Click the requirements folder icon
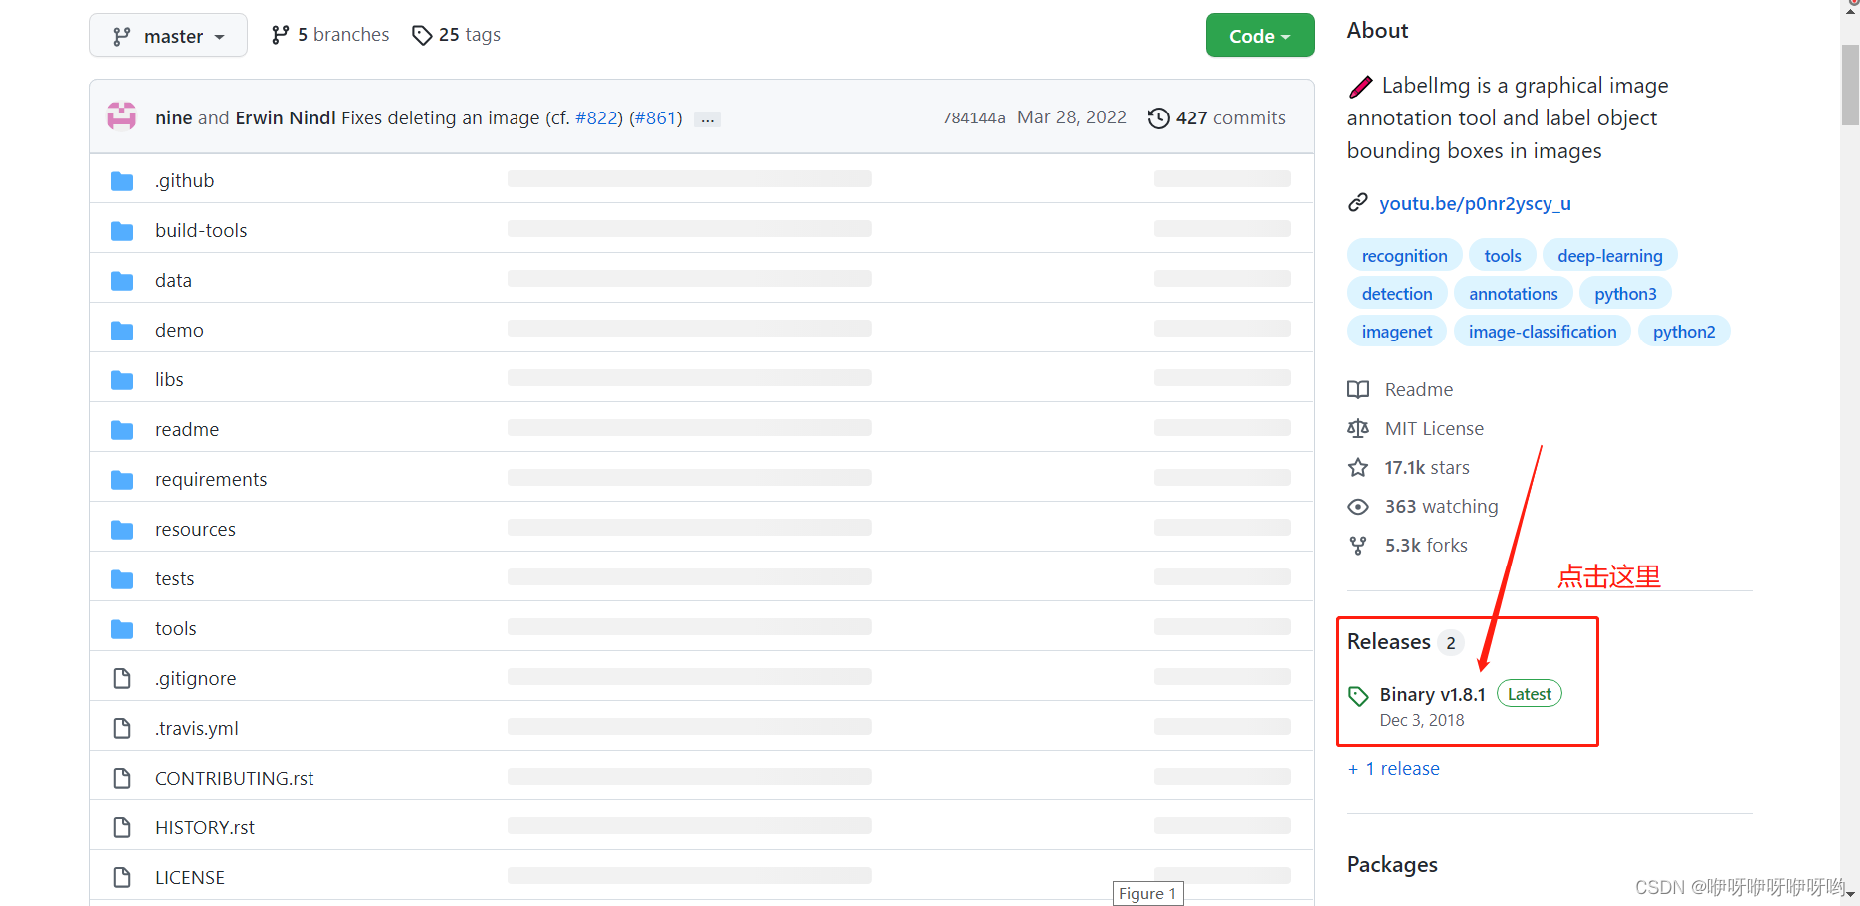 [122, 479]
